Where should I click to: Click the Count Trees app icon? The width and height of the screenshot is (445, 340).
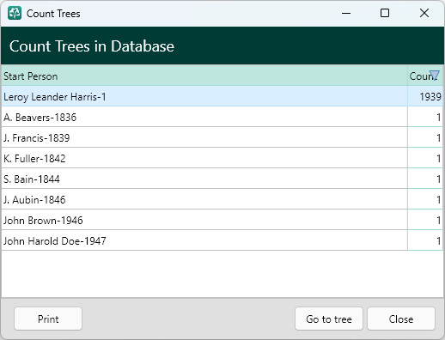tap(15, 13)
